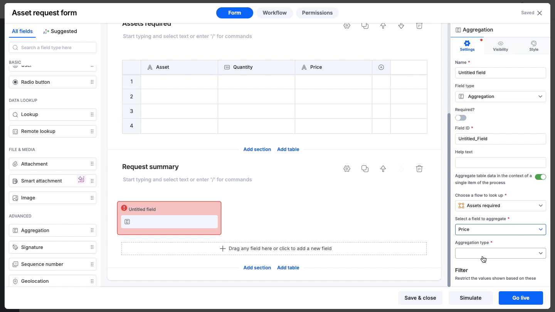Click the Name input field
Image resolution: width=555 pixels, height=312 pixels.
(x=500, y=73)
